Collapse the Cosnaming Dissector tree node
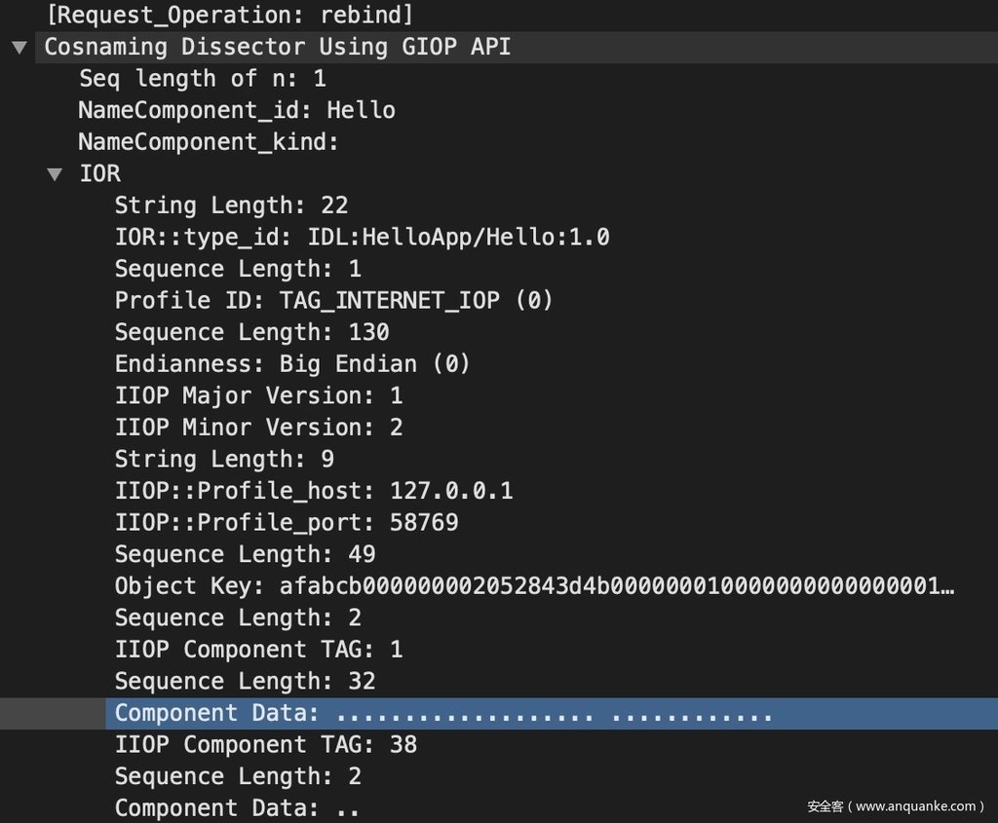 [19, 48]
